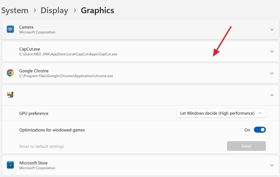Select CapCut.exe entry name
280x177 pixels.
pyautogui.click(x=30, y=49)
